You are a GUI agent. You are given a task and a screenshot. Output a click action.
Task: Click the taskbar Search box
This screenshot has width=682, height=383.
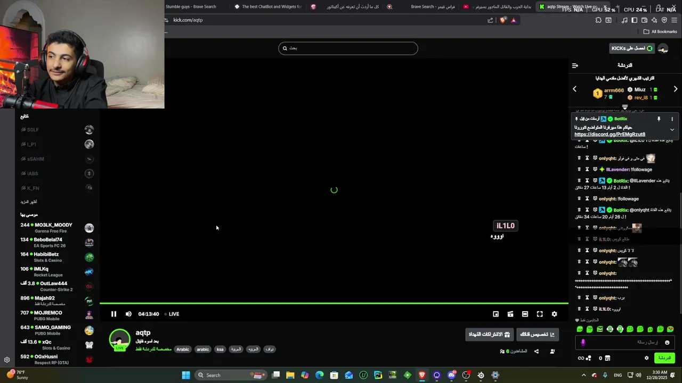tap(231, 375)
